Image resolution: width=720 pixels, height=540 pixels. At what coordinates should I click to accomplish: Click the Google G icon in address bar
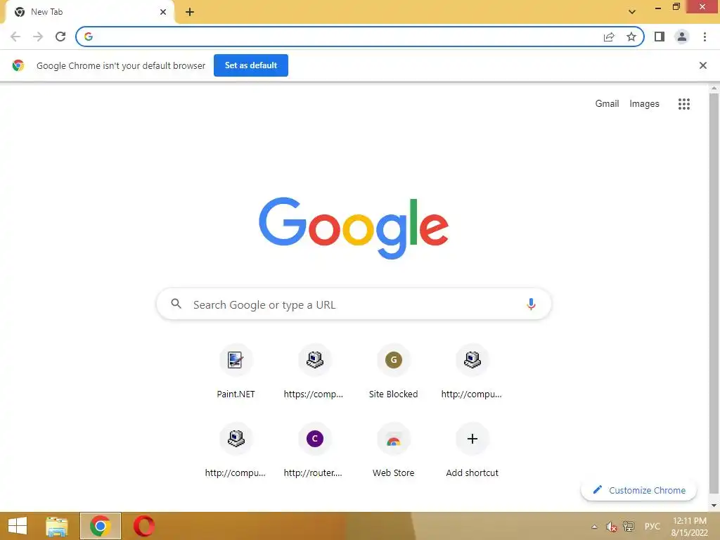pyautogui.click(x=89, y=37)
